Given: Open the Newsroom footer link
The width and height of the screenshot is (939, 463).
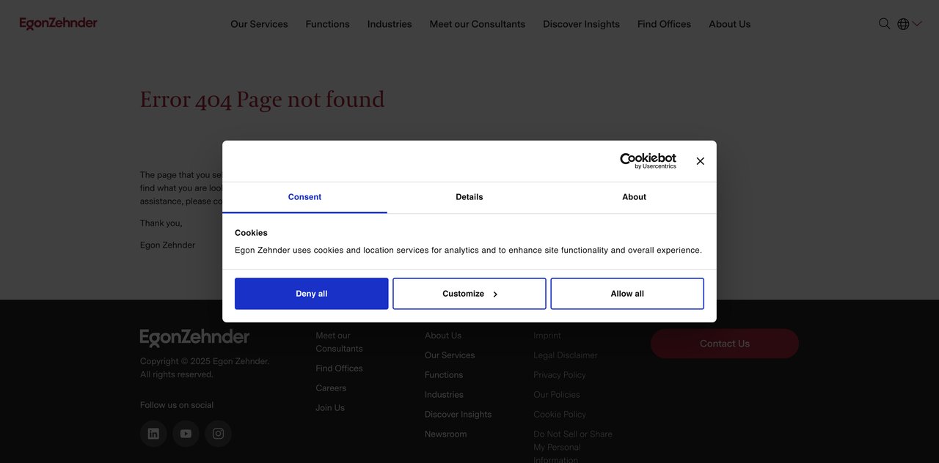Looking at the screenshot, I should pos(445,434).
